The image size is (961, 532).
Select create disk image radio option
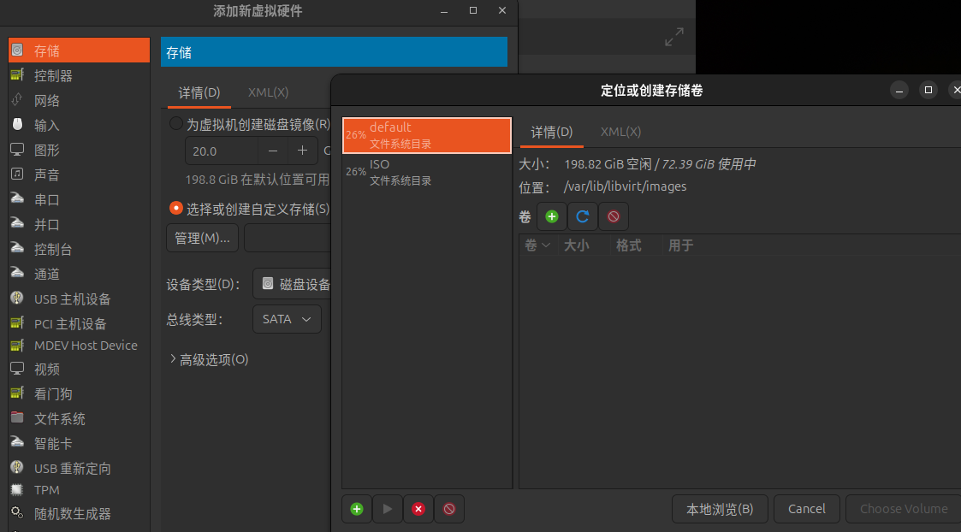(x=176, y=124)
